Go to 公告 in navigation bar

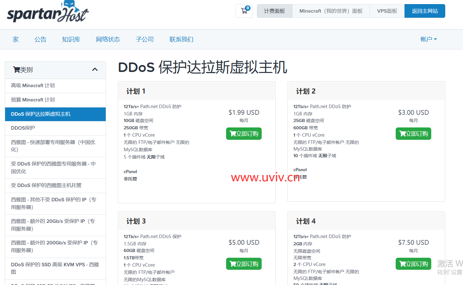click(40, 39)
